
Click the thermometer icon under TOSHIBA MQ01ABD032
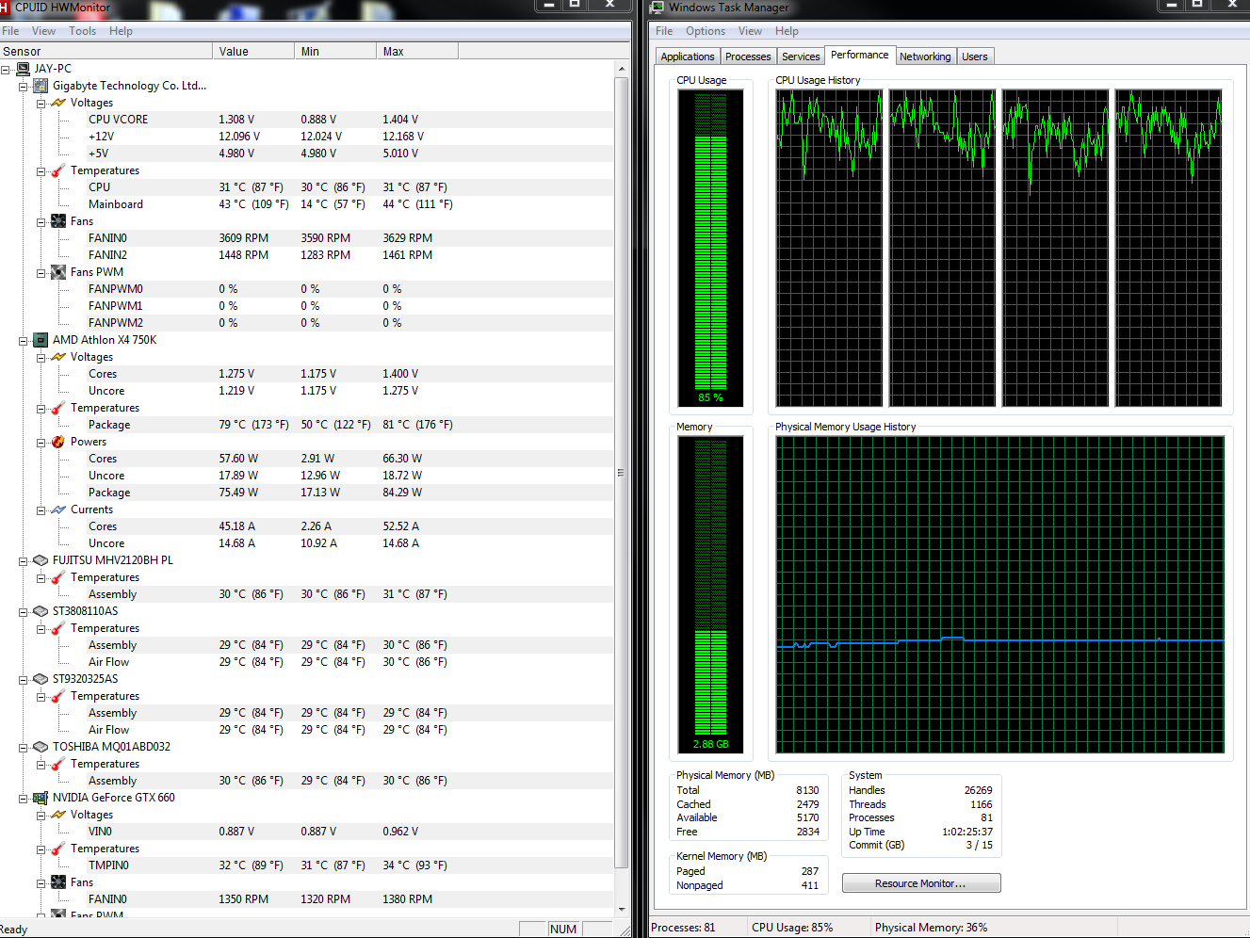coord(58,764)
